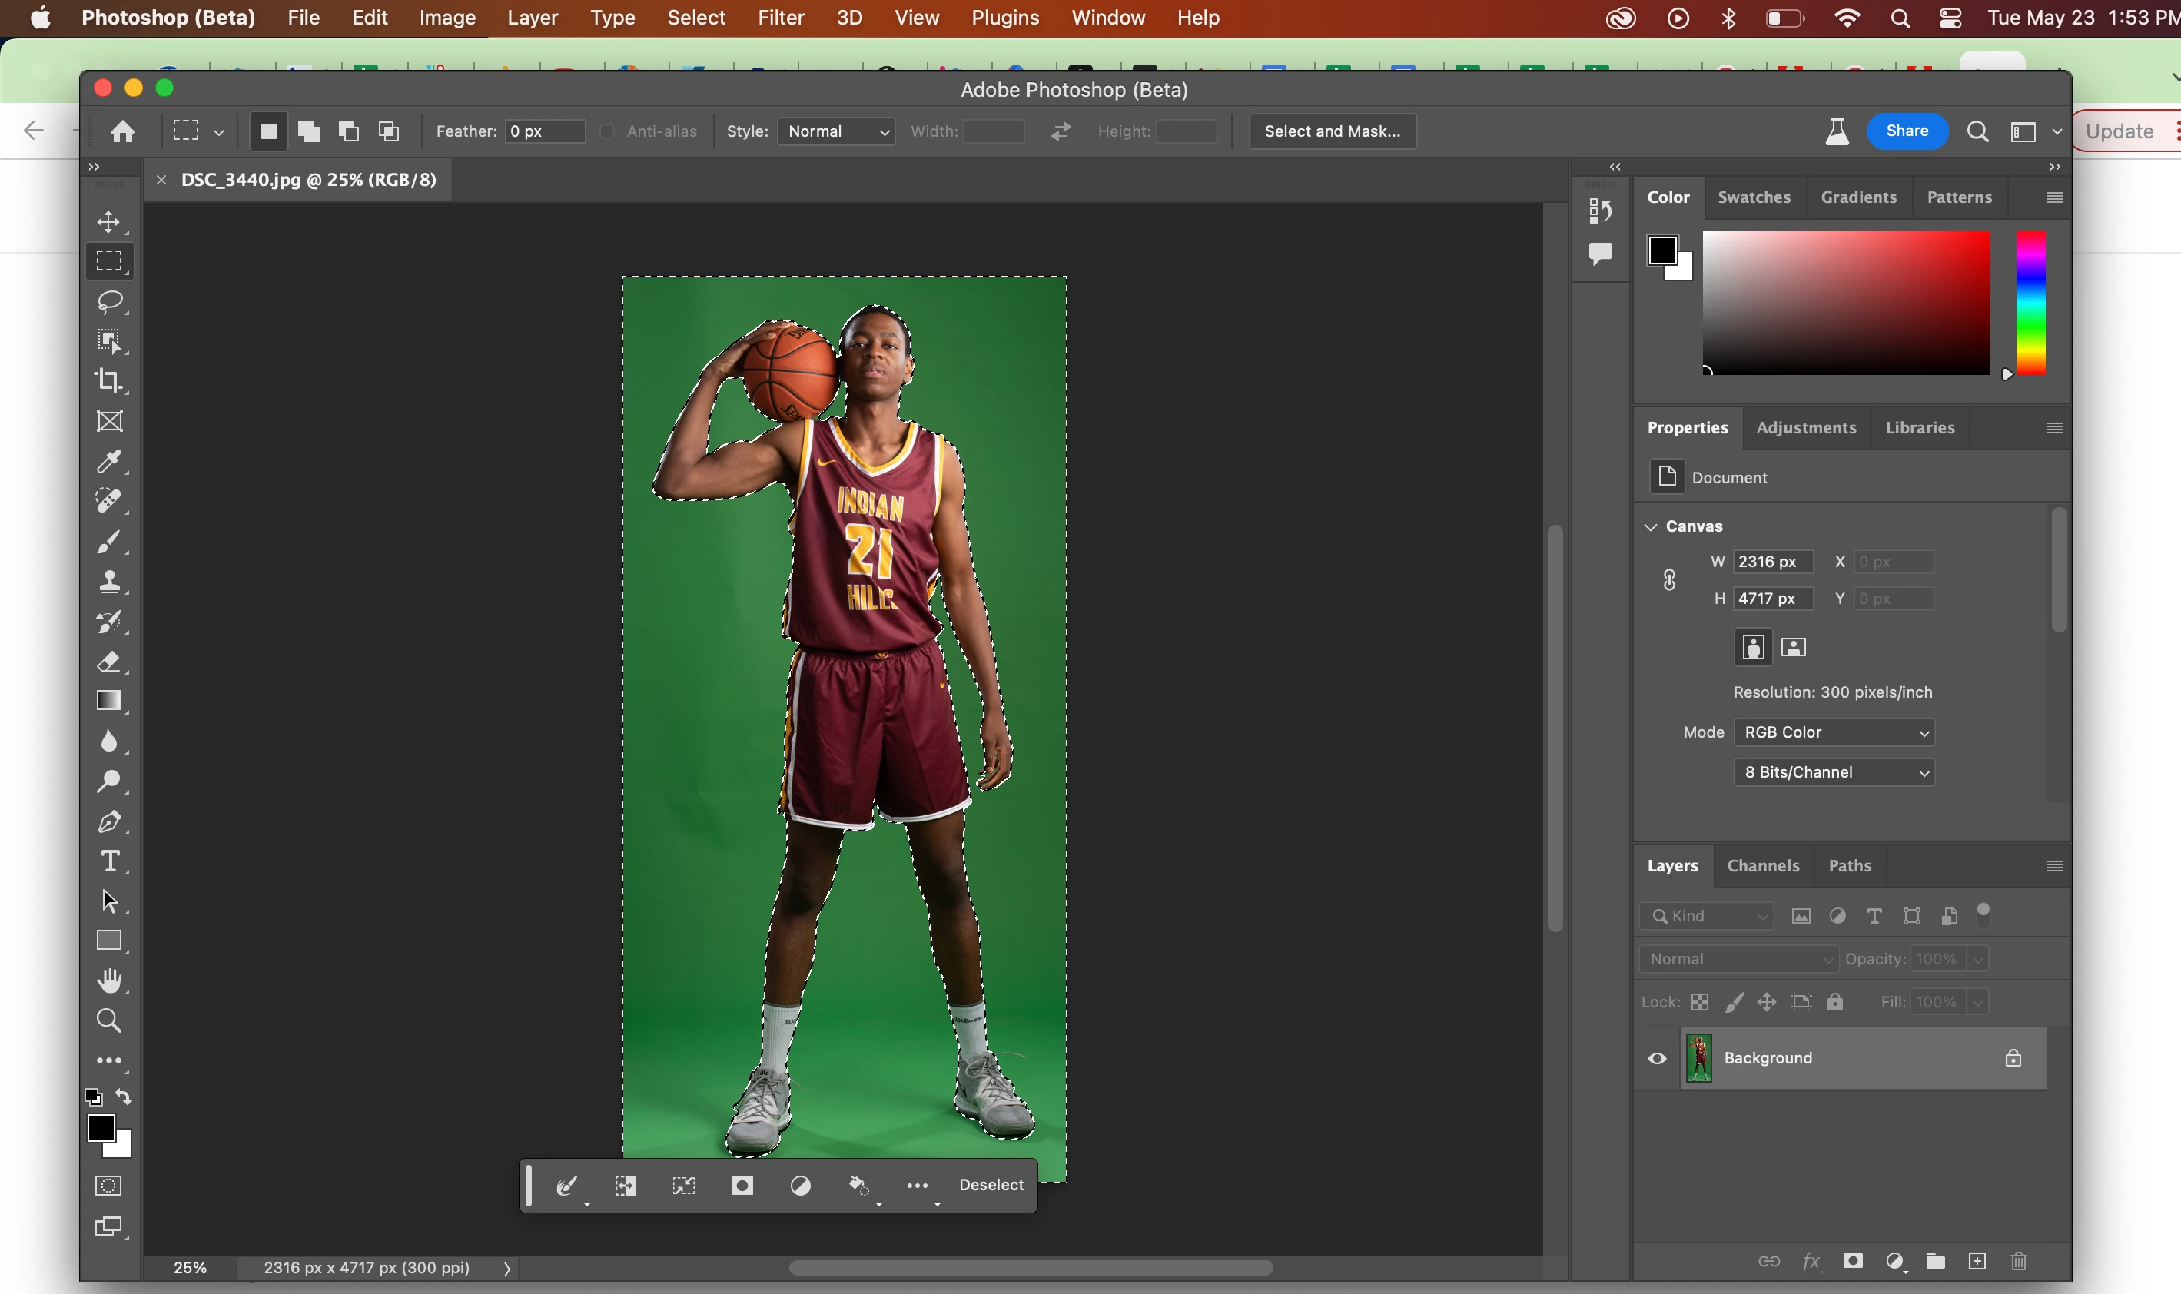Viewport: 2181px width, 1294px height.
Task: Open the Filter menu
Action: (x=779, y=18)
